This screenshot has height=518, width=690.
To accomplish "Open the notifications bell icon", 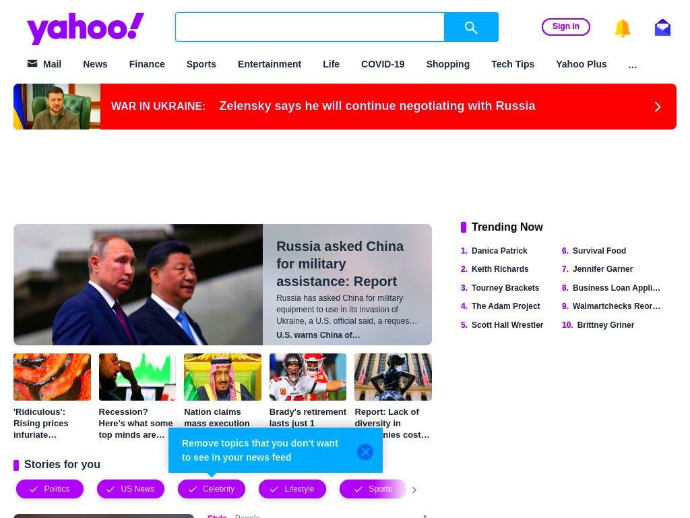I will click(x=622, y=28).
